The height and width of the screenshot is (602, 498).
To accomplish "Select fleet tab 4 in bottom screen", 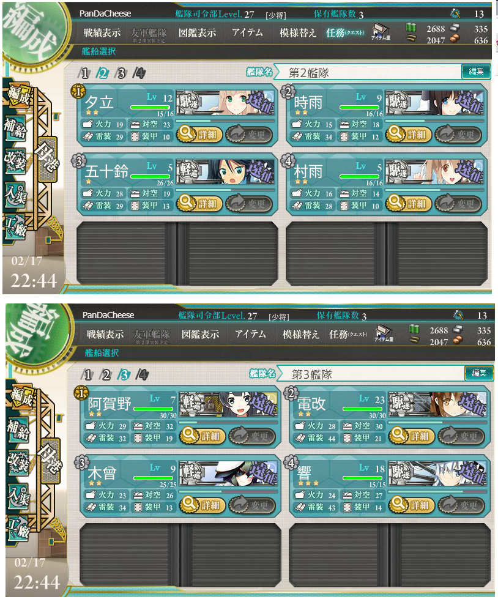I will point(142,374).
